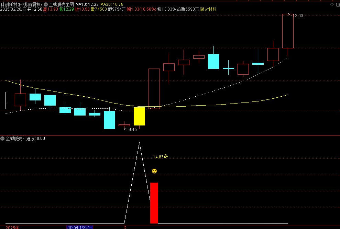Select the red signal bar in indicator panel
Viewport: 340px width, 229px height.
(154, 203)
